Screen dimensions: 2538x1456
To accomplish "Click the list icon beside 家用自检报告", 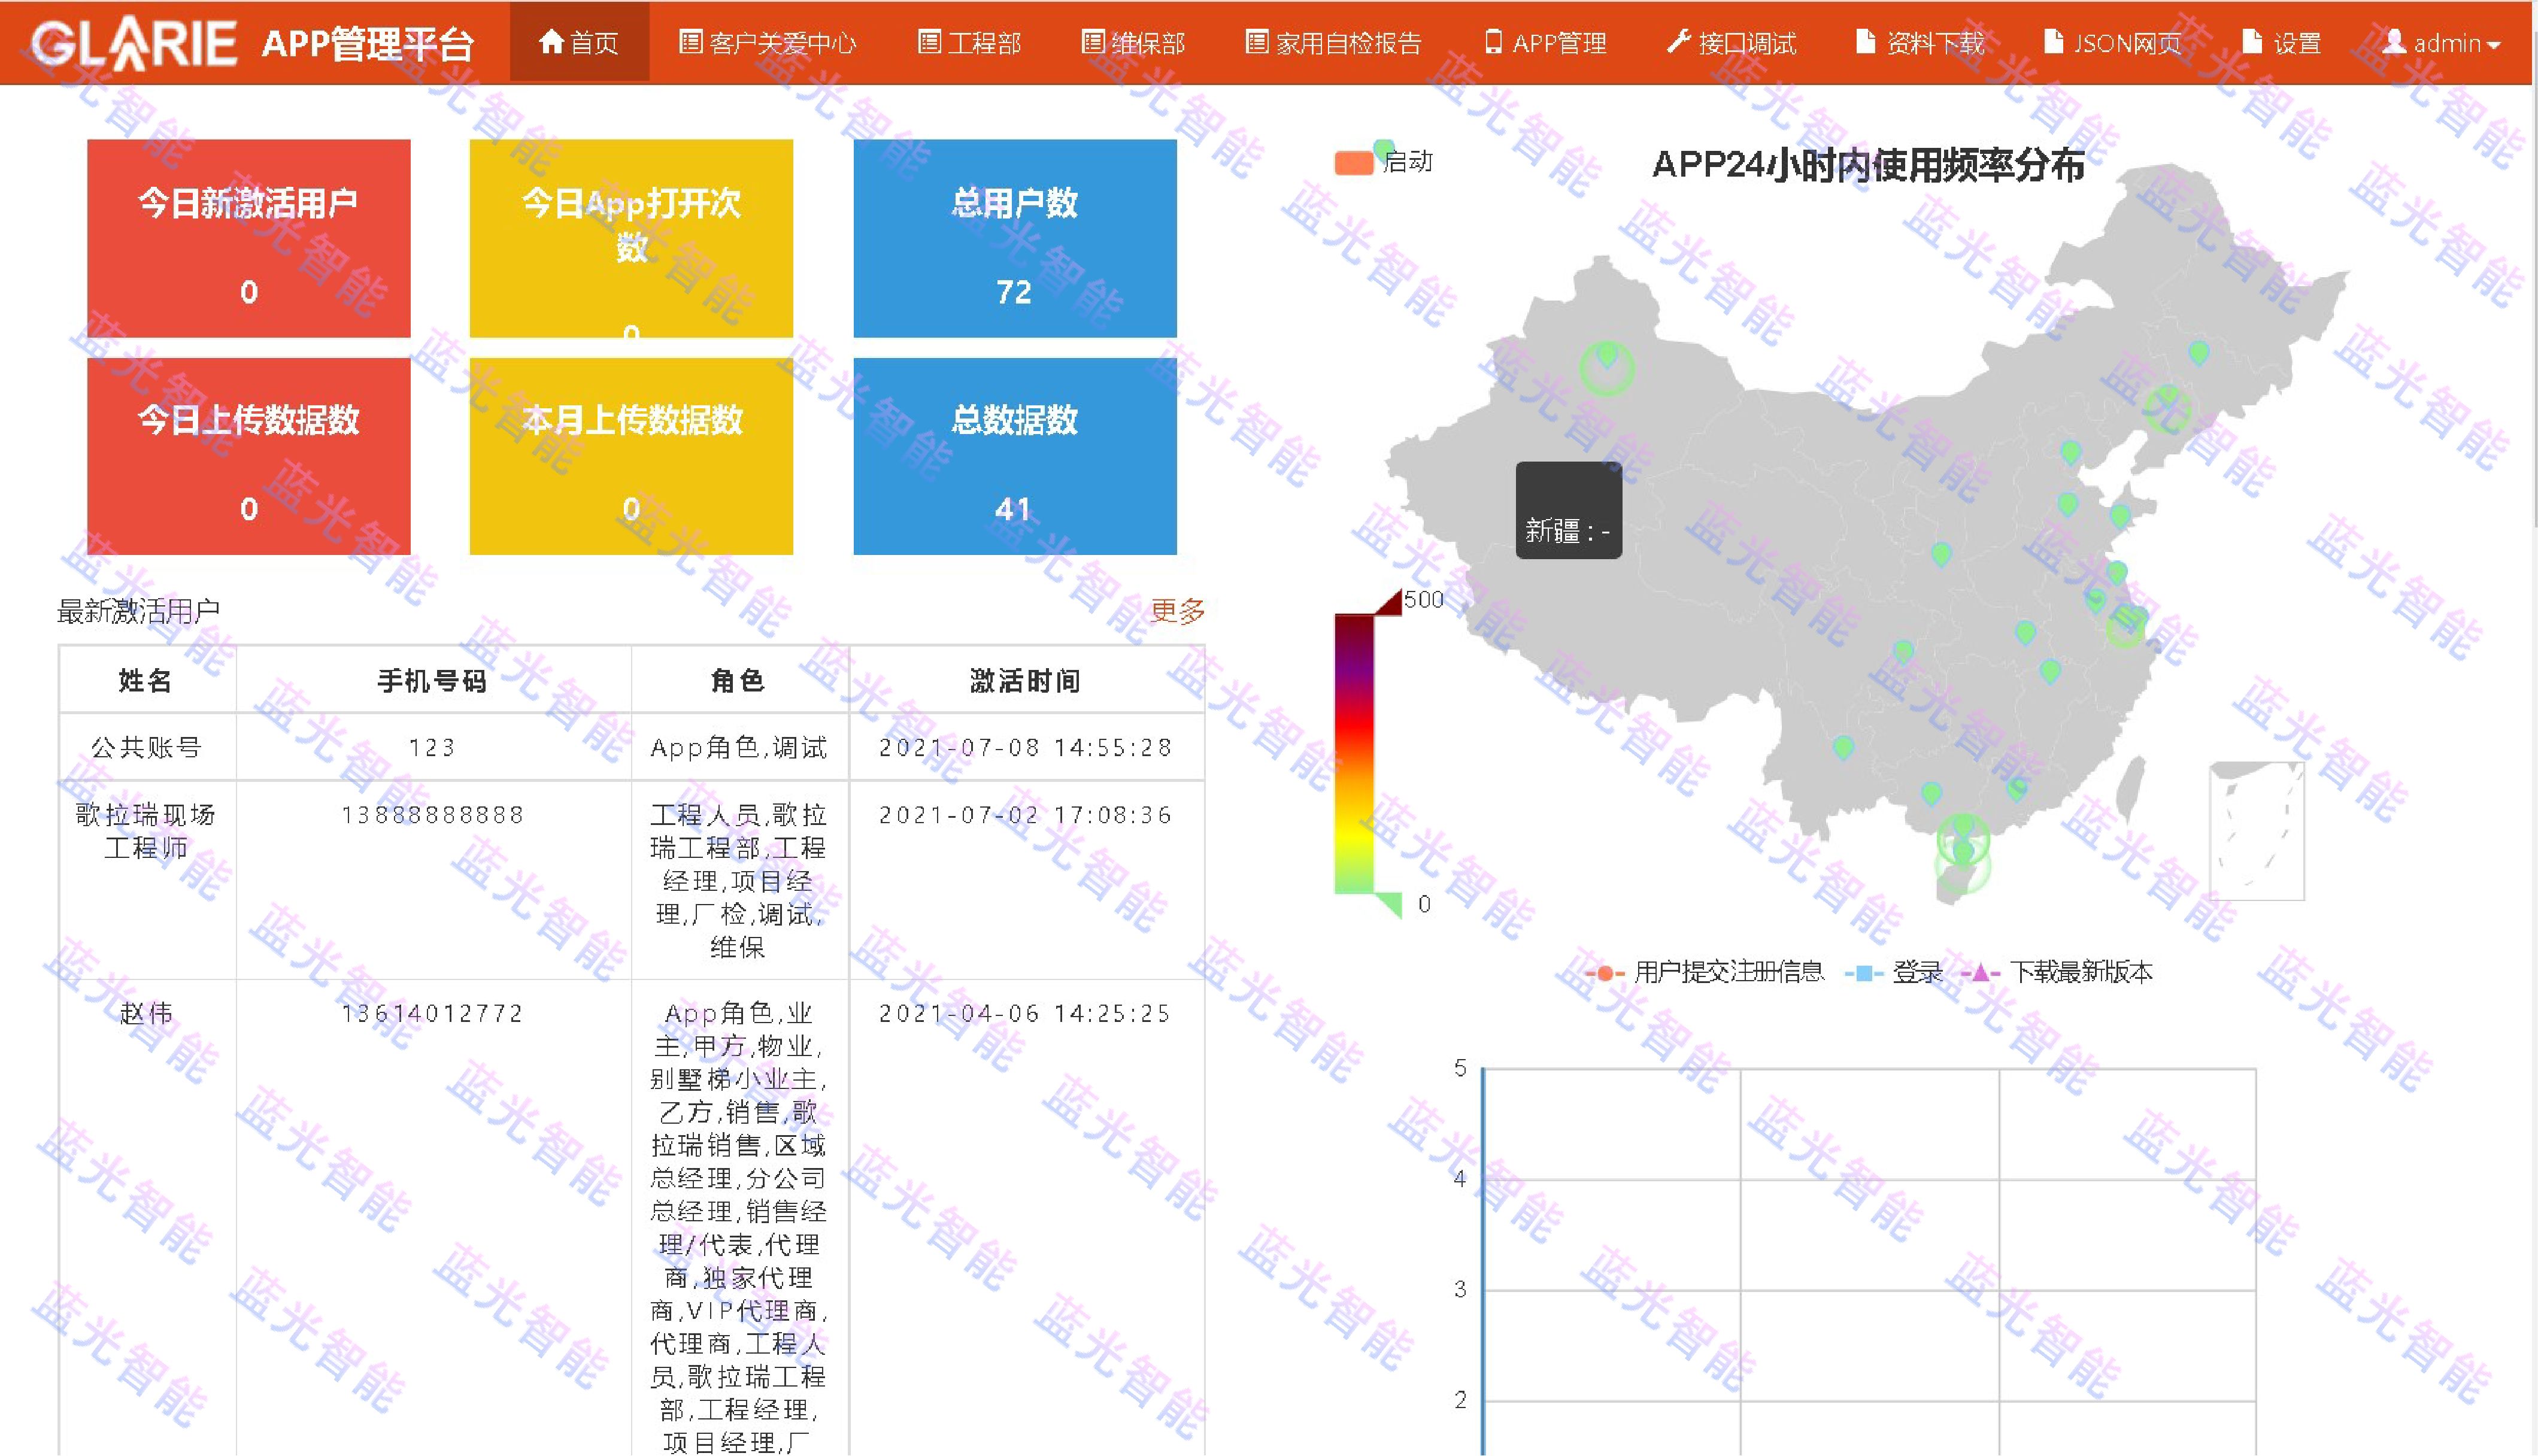I will tap(1257, 42).
